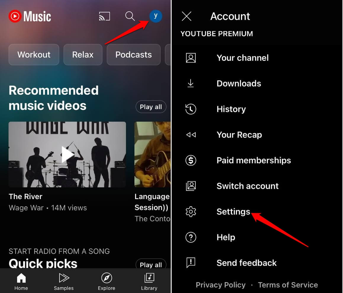
Task: Go to the Home tab
Action: pyautogui.click(x=21, y=281)
